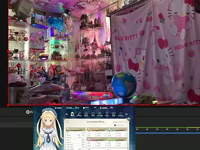Open the Skills tab in game menu
The height and width of the screenshot is (150, 200).
[x=93, y=114]
